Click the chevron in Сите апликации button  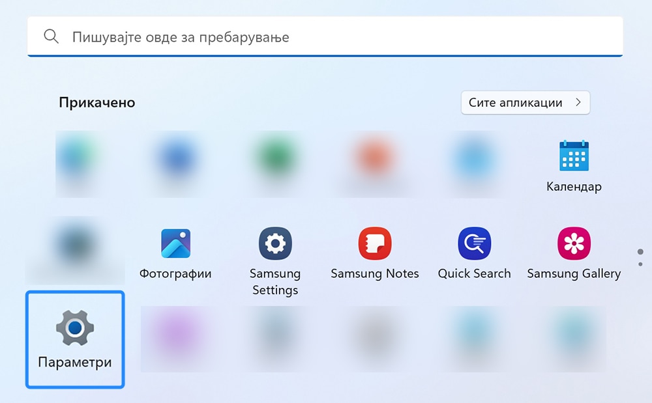pos(578,102)
